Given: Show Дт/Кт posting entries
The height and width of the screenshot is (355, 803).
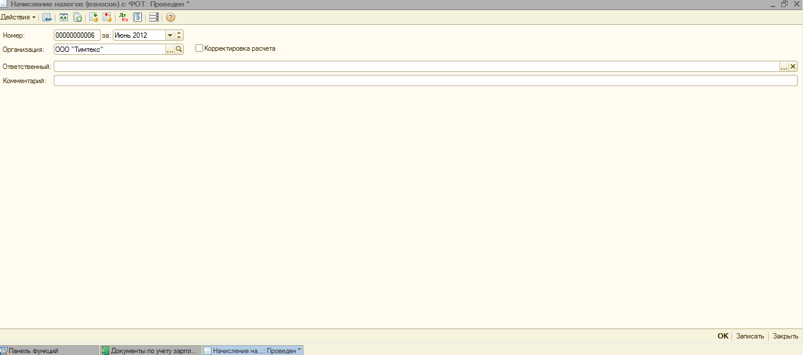Looking at the screenshot, I should [123, 17].
